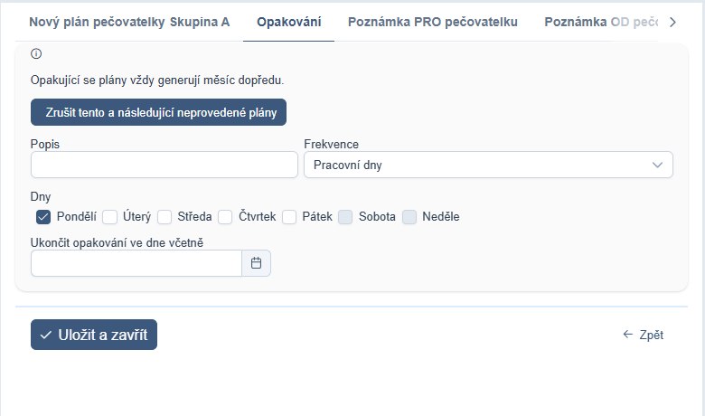Check the Úterý checkbox

tap(109, 217)
